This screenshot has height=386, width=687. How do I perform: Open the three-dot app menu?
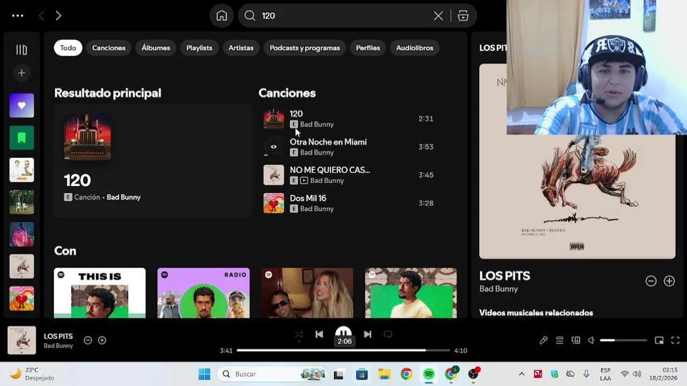[x=18, y=16]
